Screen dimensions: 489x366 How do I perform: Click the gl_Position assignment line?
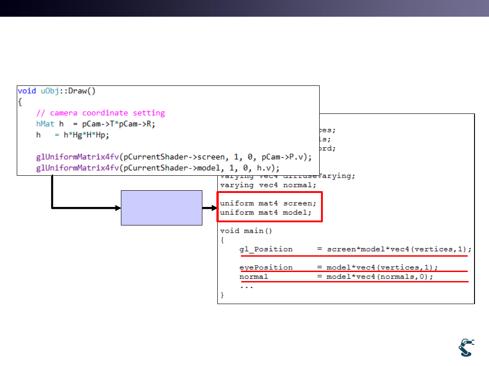point(355,249)
